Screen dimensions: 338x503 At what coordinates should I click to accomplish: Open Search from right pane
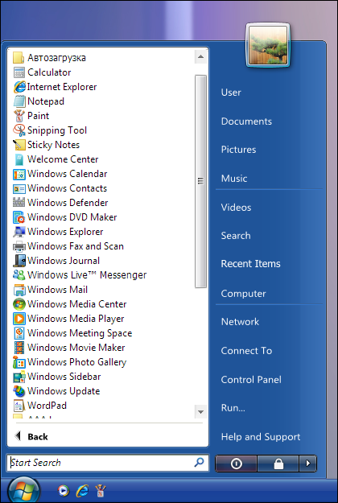pos(236,236)
